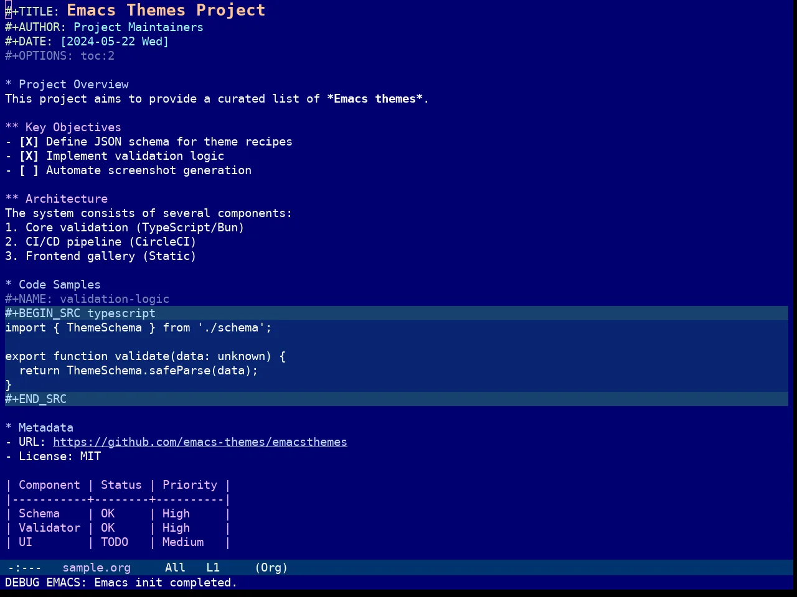This screenshot has width=797, height=597.
Task: Click the 'Emacs Themes Project' title text
Action: (x=166, y=11)
